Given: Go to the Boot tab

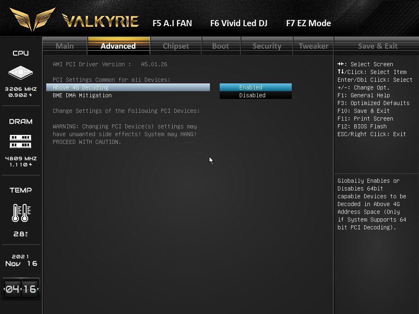Looking at the screenshot, I should 221,46.
